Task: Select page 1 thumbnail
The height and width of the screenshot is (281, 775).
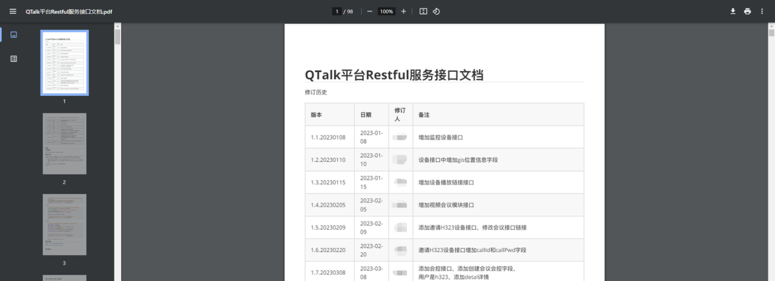Action: point(64,63)
